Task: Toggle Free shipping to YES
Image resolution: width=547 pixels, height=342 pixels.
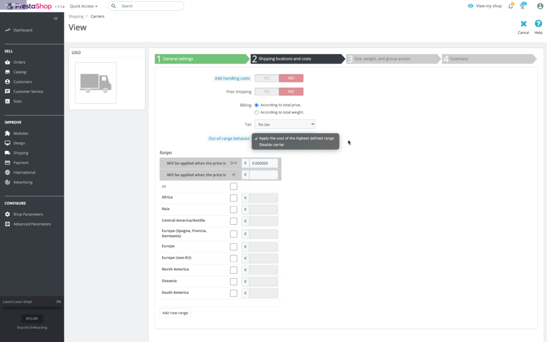Action: 267,91
